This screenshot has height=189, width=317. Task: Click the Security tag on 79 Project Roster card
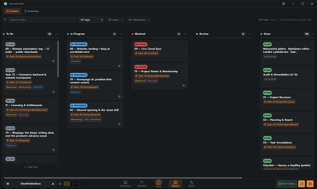[x=152, y=81]
